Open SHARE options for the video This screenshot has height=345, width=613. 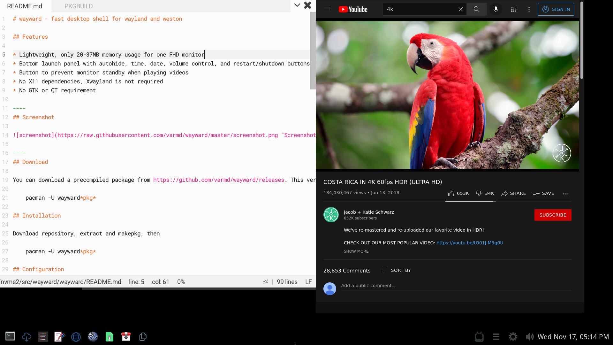(x=513, y=193)
